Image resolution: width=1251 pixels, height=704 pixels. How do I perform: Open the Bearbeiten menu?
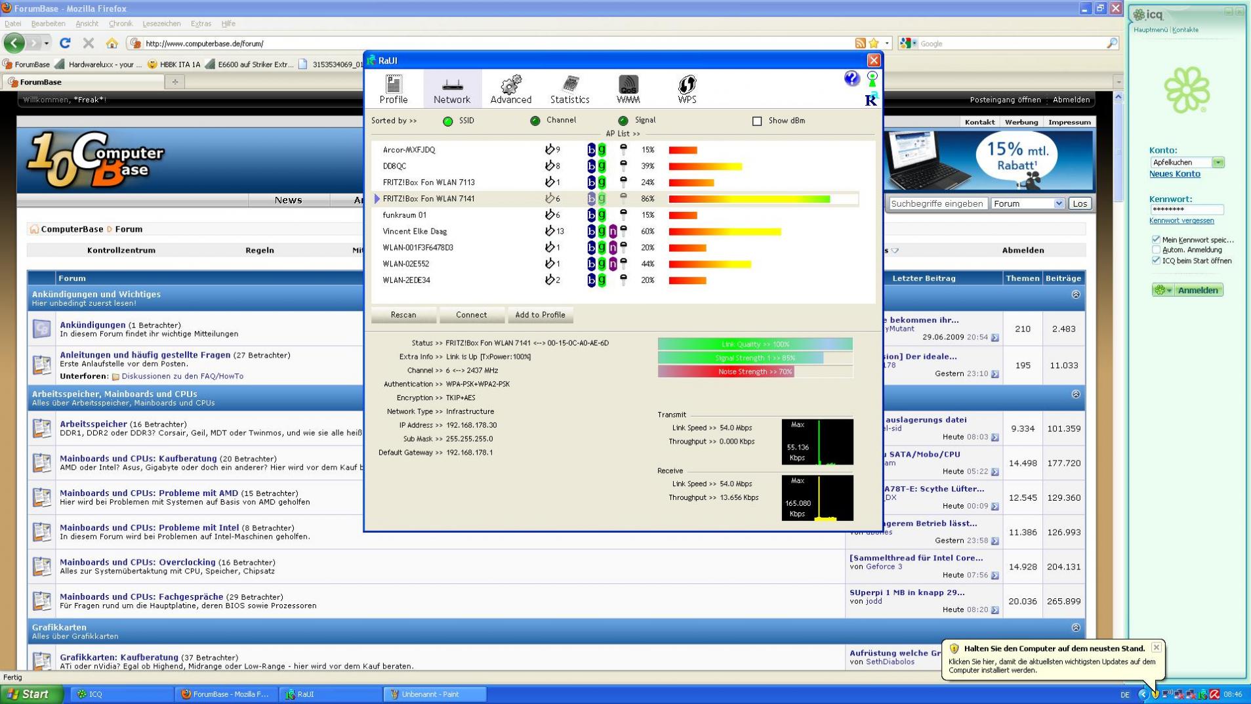pos(48,24)
